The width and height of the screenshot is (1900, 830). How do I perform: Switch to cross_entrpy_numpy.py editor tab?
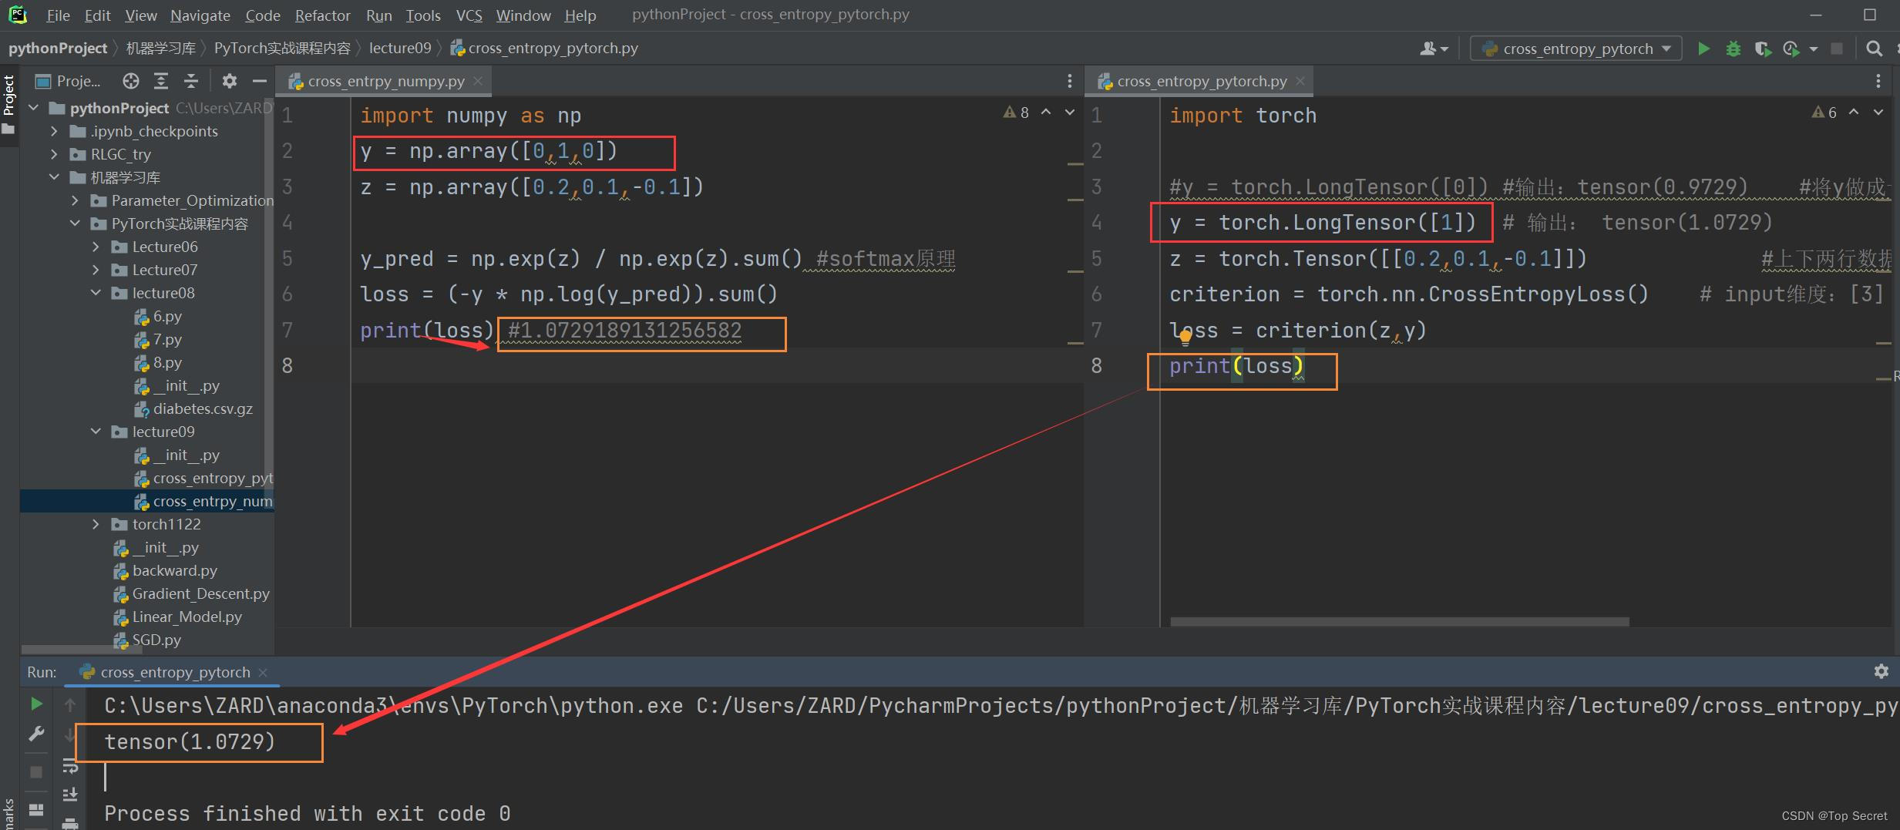coord(385,81)
